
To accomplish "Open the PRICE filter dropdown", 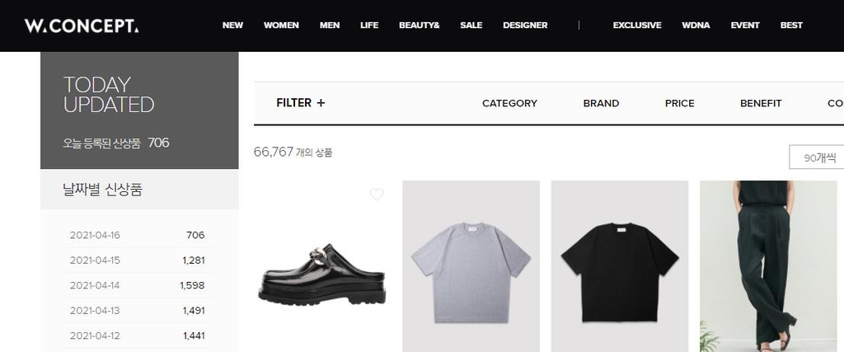I will pyautogui.click(x=679, y=103).
